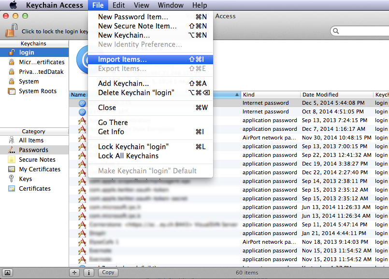Select the row modified Dec 5, 2014 5:44:08 PM
The image size is (389, 279).
[229, 103]
